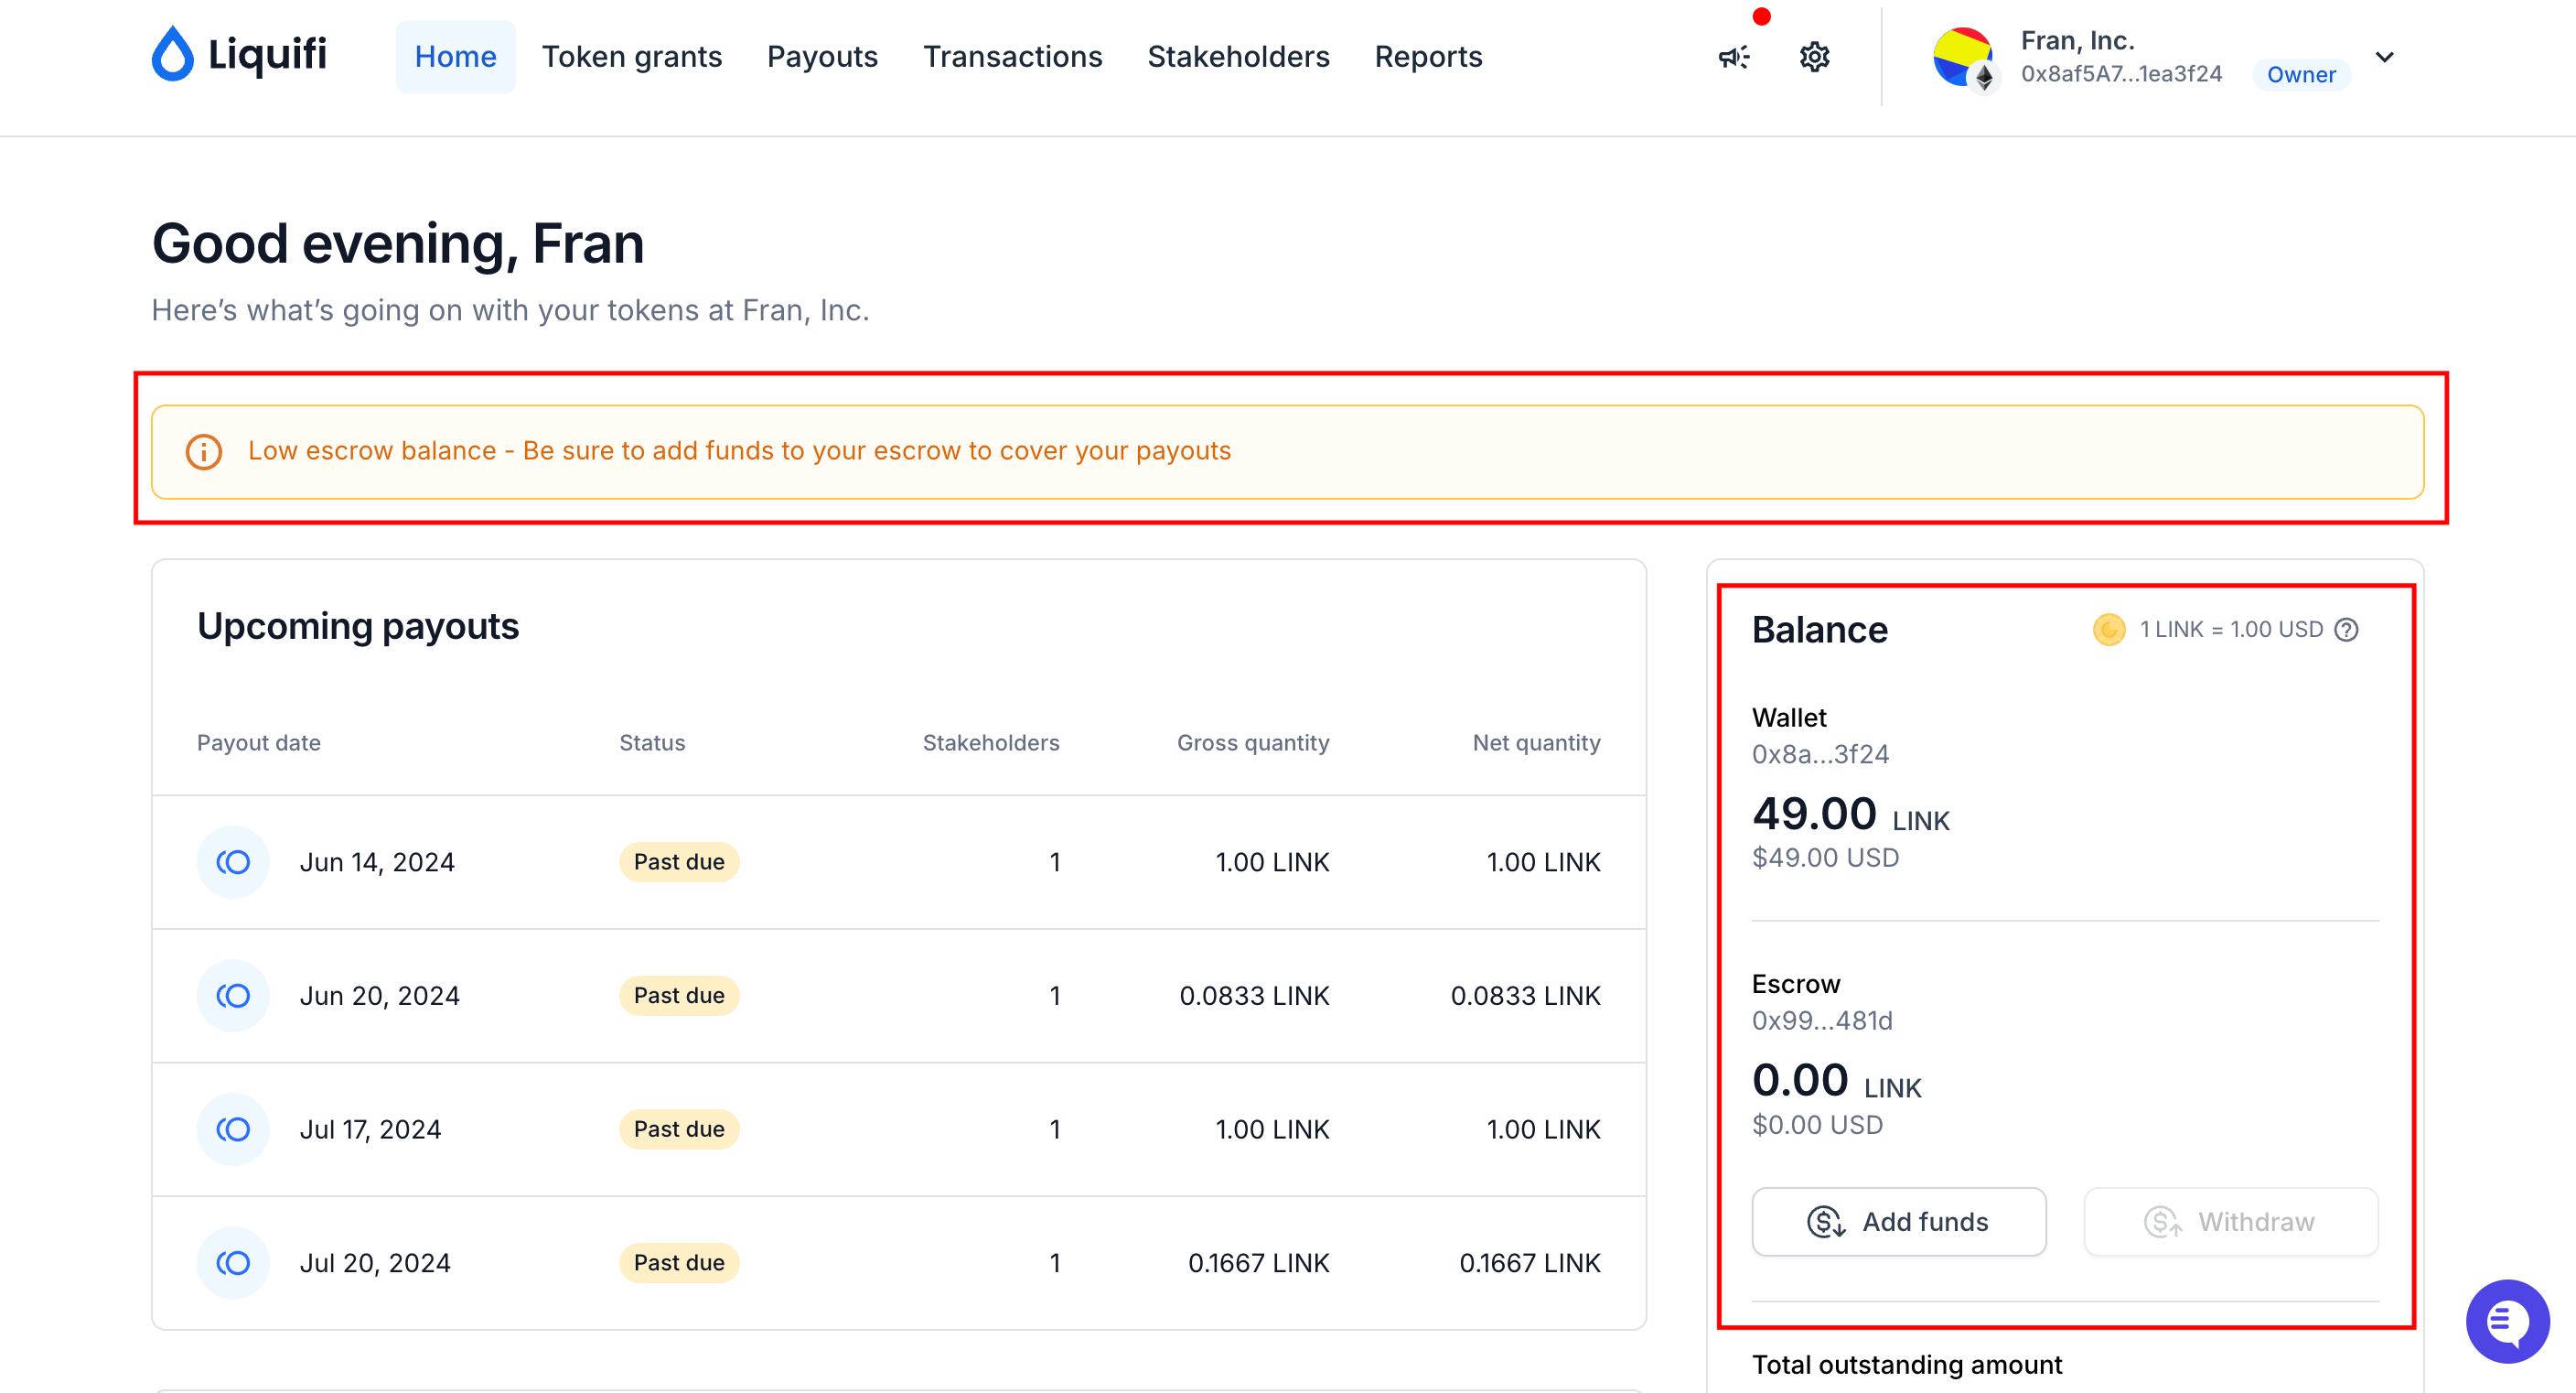The height and width of the screenshot is (1393, 2576).
Task: Switch to the Transactions tab
Action: point(1012,56)
